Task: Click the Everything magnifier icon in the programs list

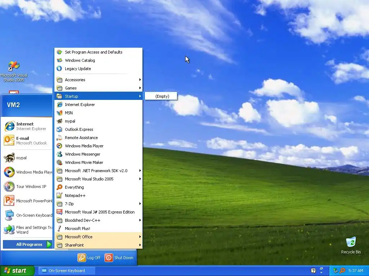Action: [x=59, y=187]
